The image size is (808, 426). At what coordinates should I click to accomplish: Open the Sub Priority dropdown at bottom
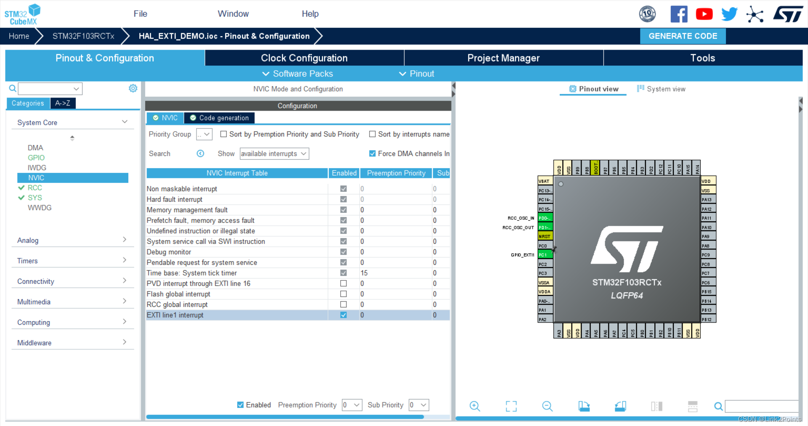point(419,405)
